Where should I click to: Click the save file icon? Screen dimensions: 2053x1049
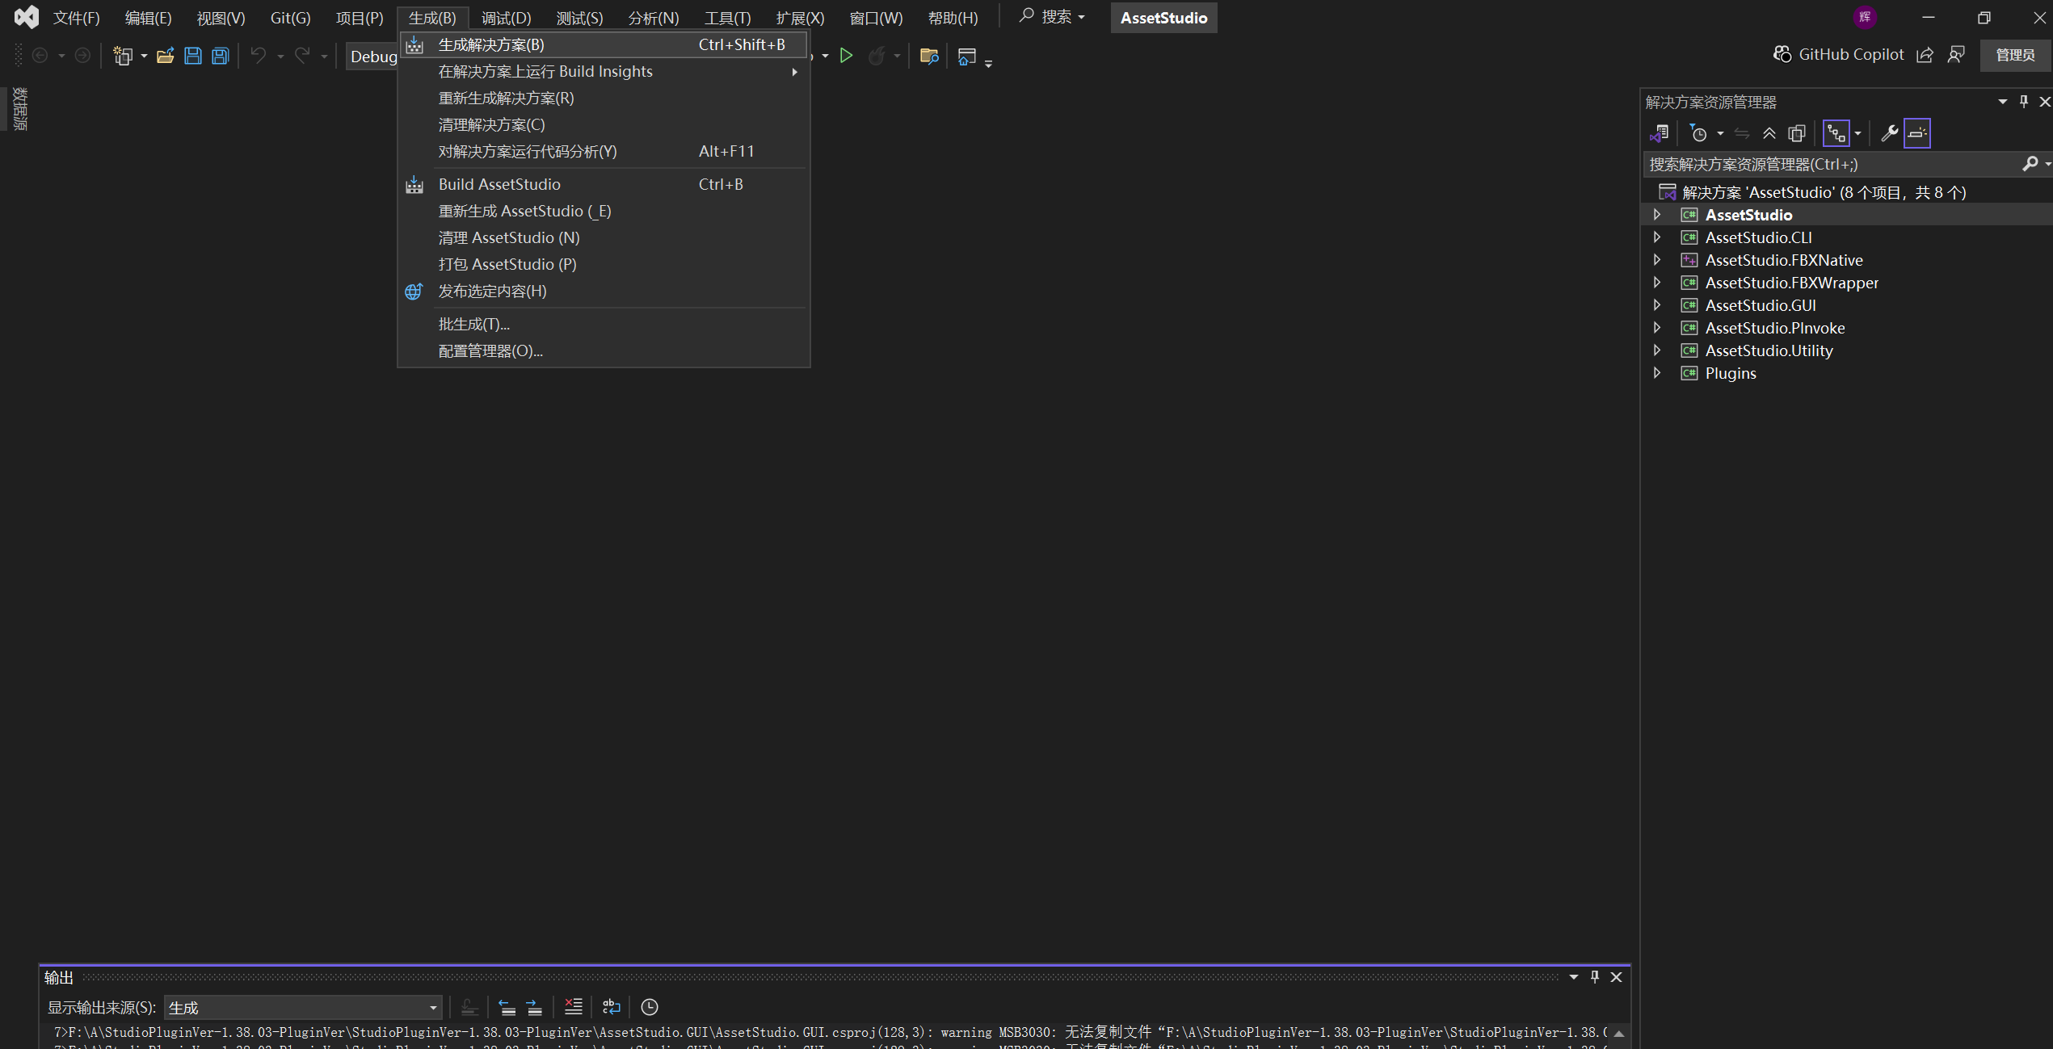[x=192, y=56]
